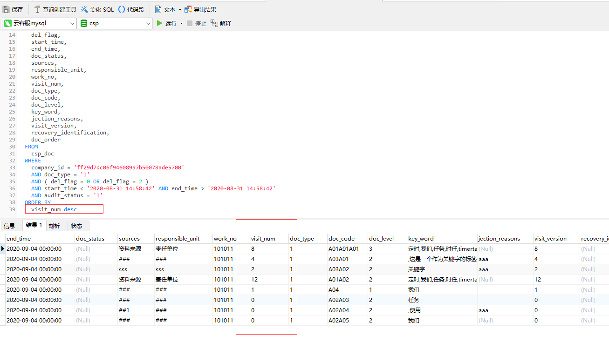Select the doc_code cell A02A04

[x=348, y=310]
